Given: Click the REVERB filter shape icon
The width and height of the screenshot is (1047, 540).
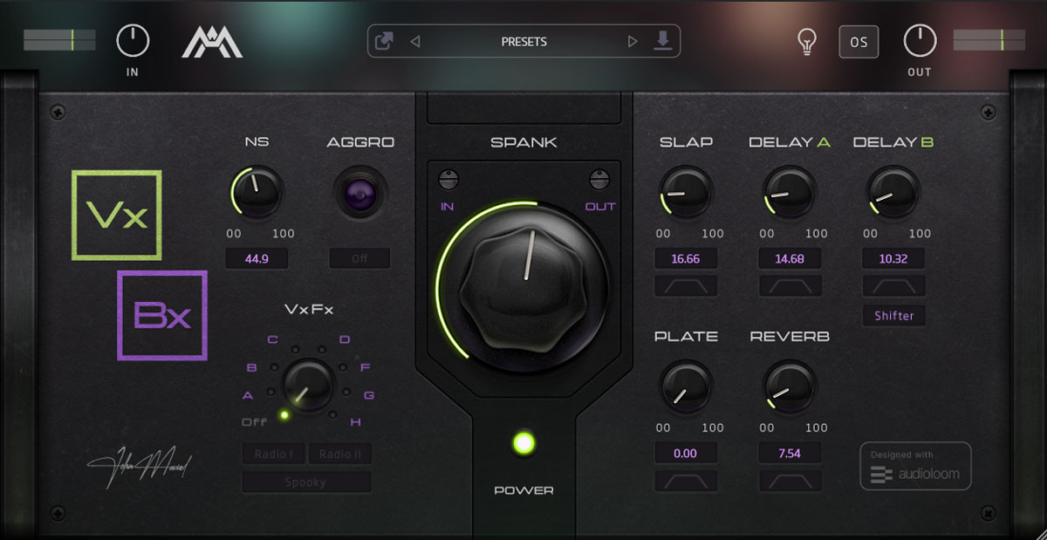Looking at the screenshot, I should tap(790, 481).
